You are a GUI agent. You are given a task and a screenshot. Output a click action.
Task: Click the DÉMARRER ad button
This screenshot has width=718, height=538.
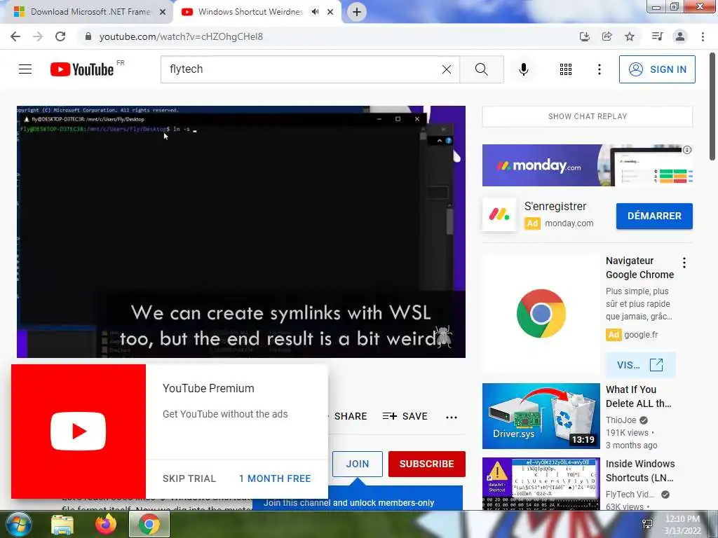point(654,216)
